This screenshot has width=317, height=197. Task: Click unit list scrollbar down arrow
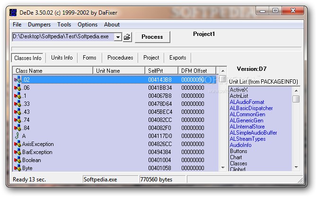(x=296, y=167)
